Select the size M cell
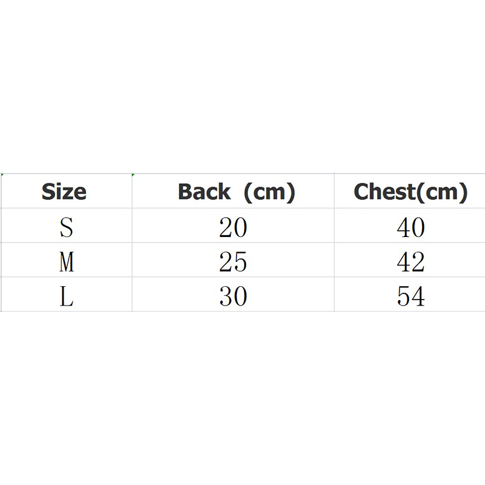This screenshot has height=485, width=485. [66, 263]
